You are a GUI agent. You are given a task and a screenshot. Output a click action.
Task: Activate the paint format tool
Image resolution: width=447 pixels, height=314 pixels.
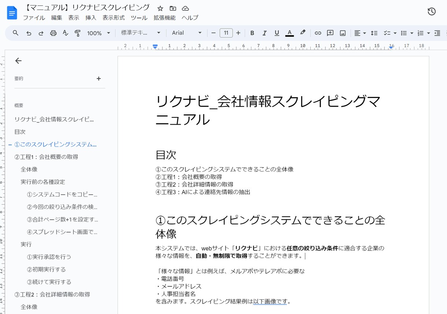[77, 33]
